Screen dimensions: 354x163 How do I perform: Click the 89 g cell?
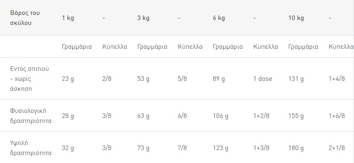pyautogui.click(x=219, y=79)
